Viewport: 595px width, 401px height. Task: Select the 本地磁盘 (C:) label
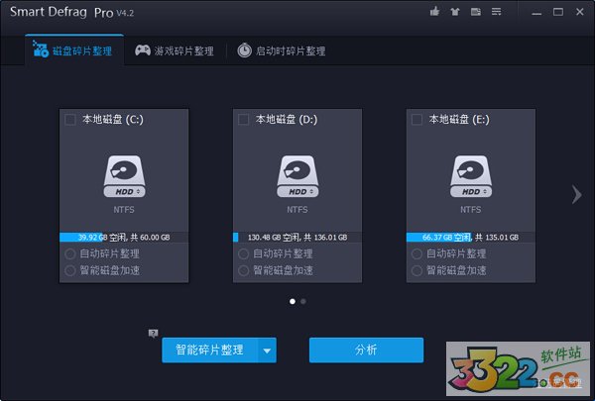point(113,120)
